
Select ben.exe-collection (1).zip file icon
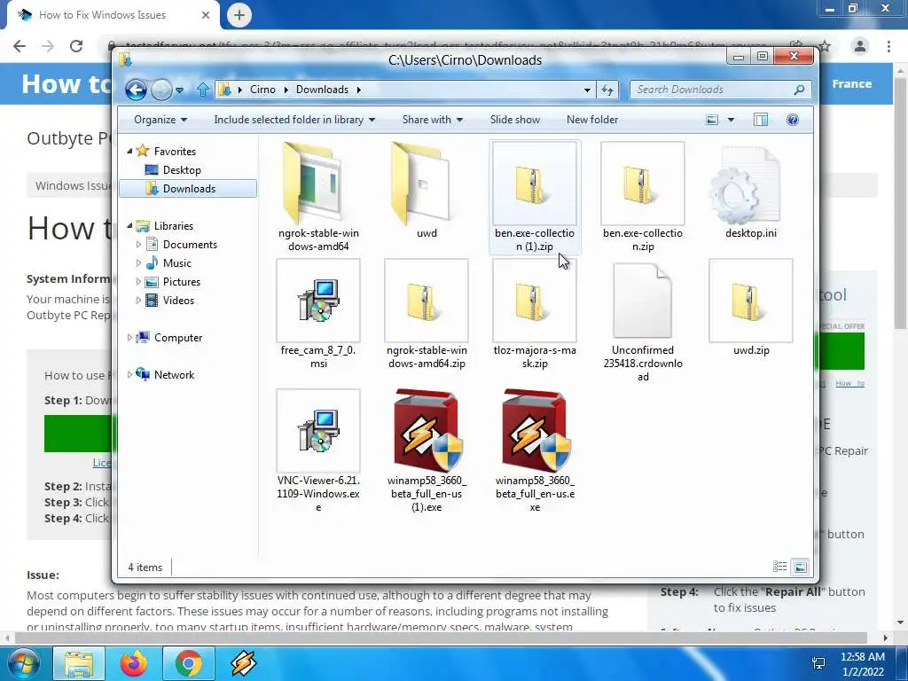tap(534, 184)
